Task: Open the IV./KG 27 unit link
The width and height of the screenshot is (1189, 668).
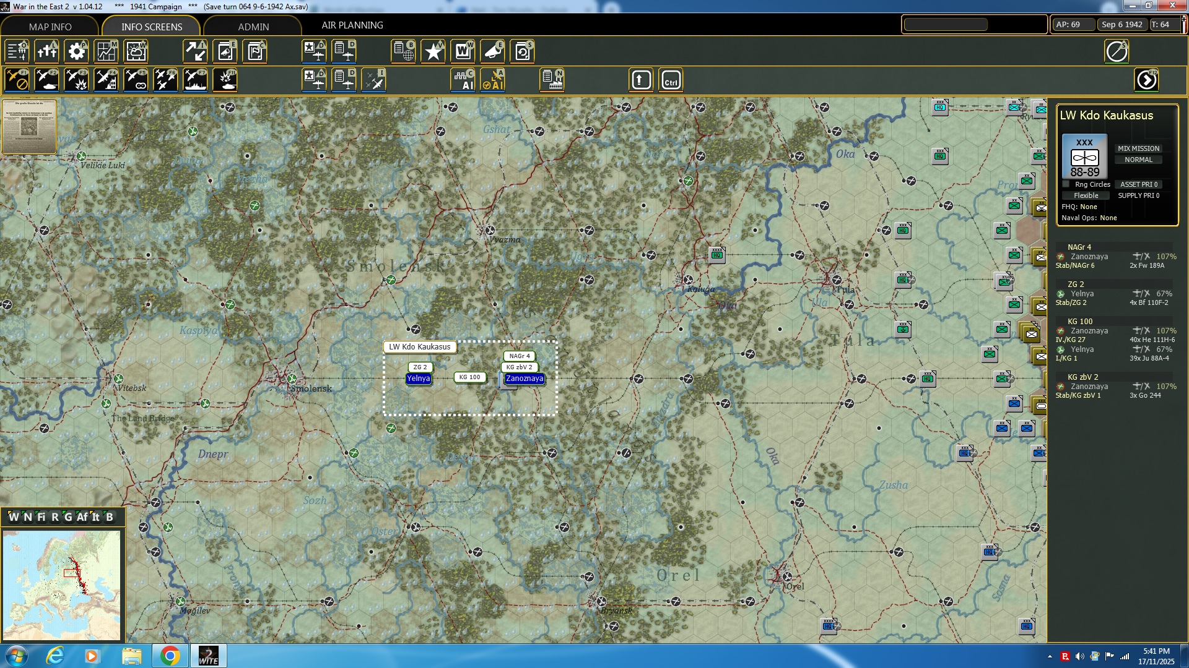Action: coord(1070,340)
